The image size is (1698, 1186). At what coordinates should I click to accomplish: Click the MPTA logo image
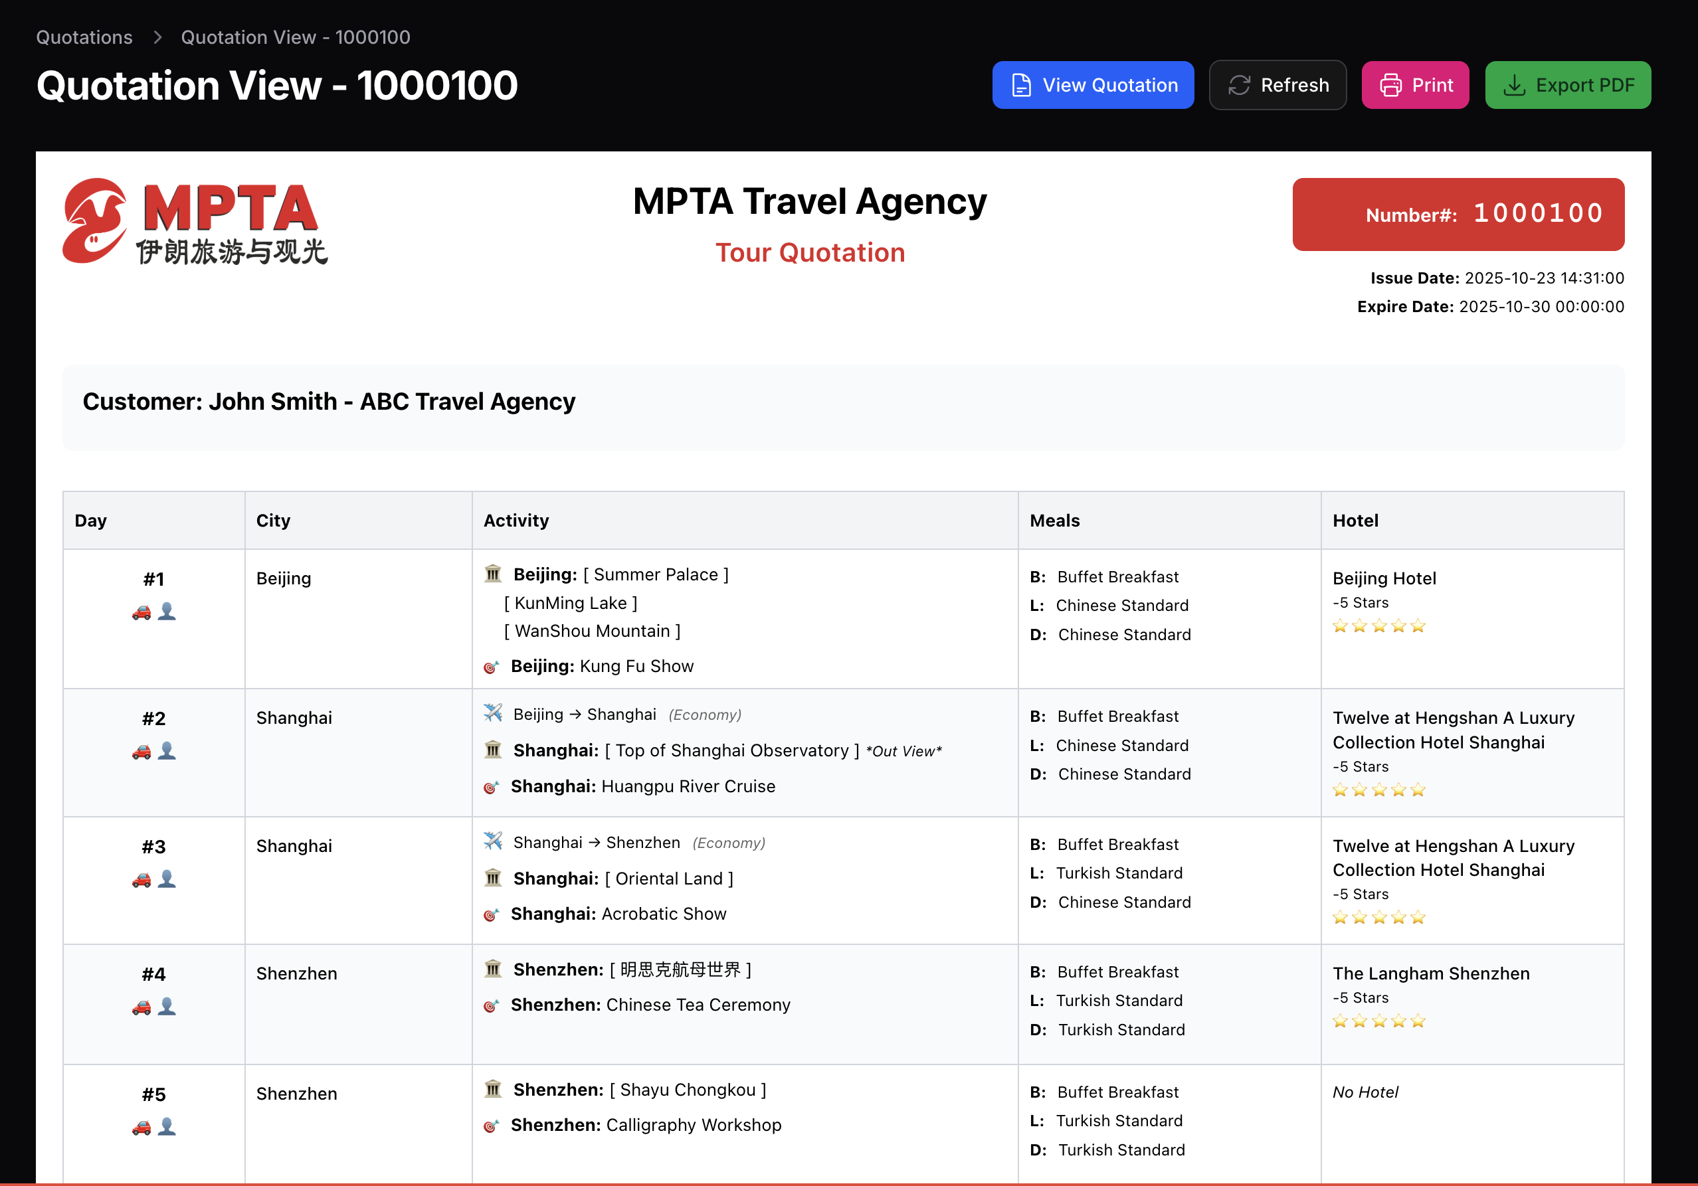click(x=195, y=221)
